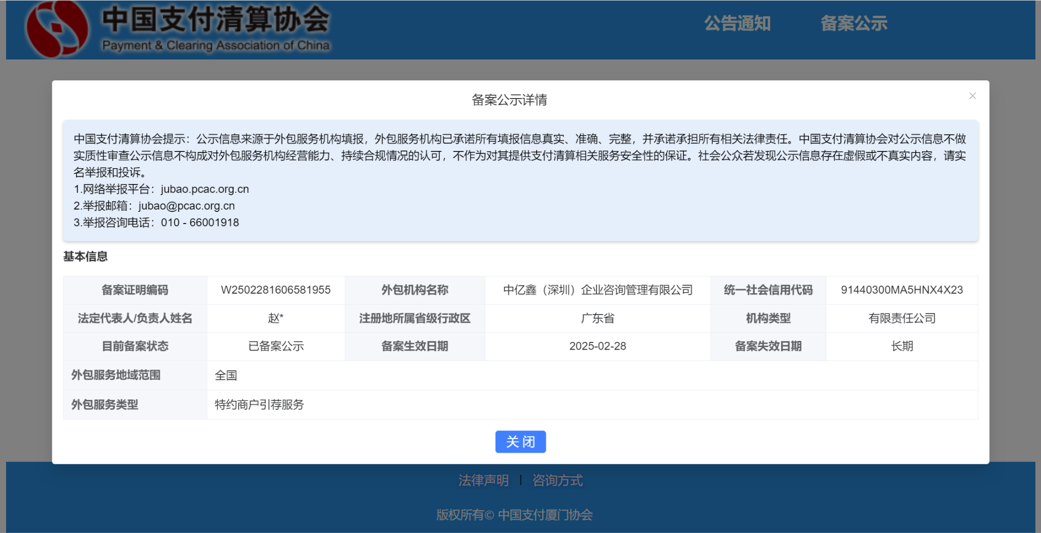This screenshot has width=1041, height=533.
Task: Click the 备案公示详情 dialog title
Action: pos(509,100)
